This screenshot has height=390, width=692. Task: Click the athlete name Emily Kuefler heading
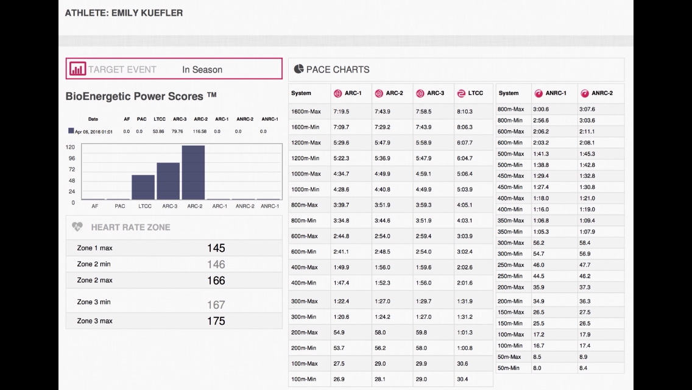click(124, 13)
